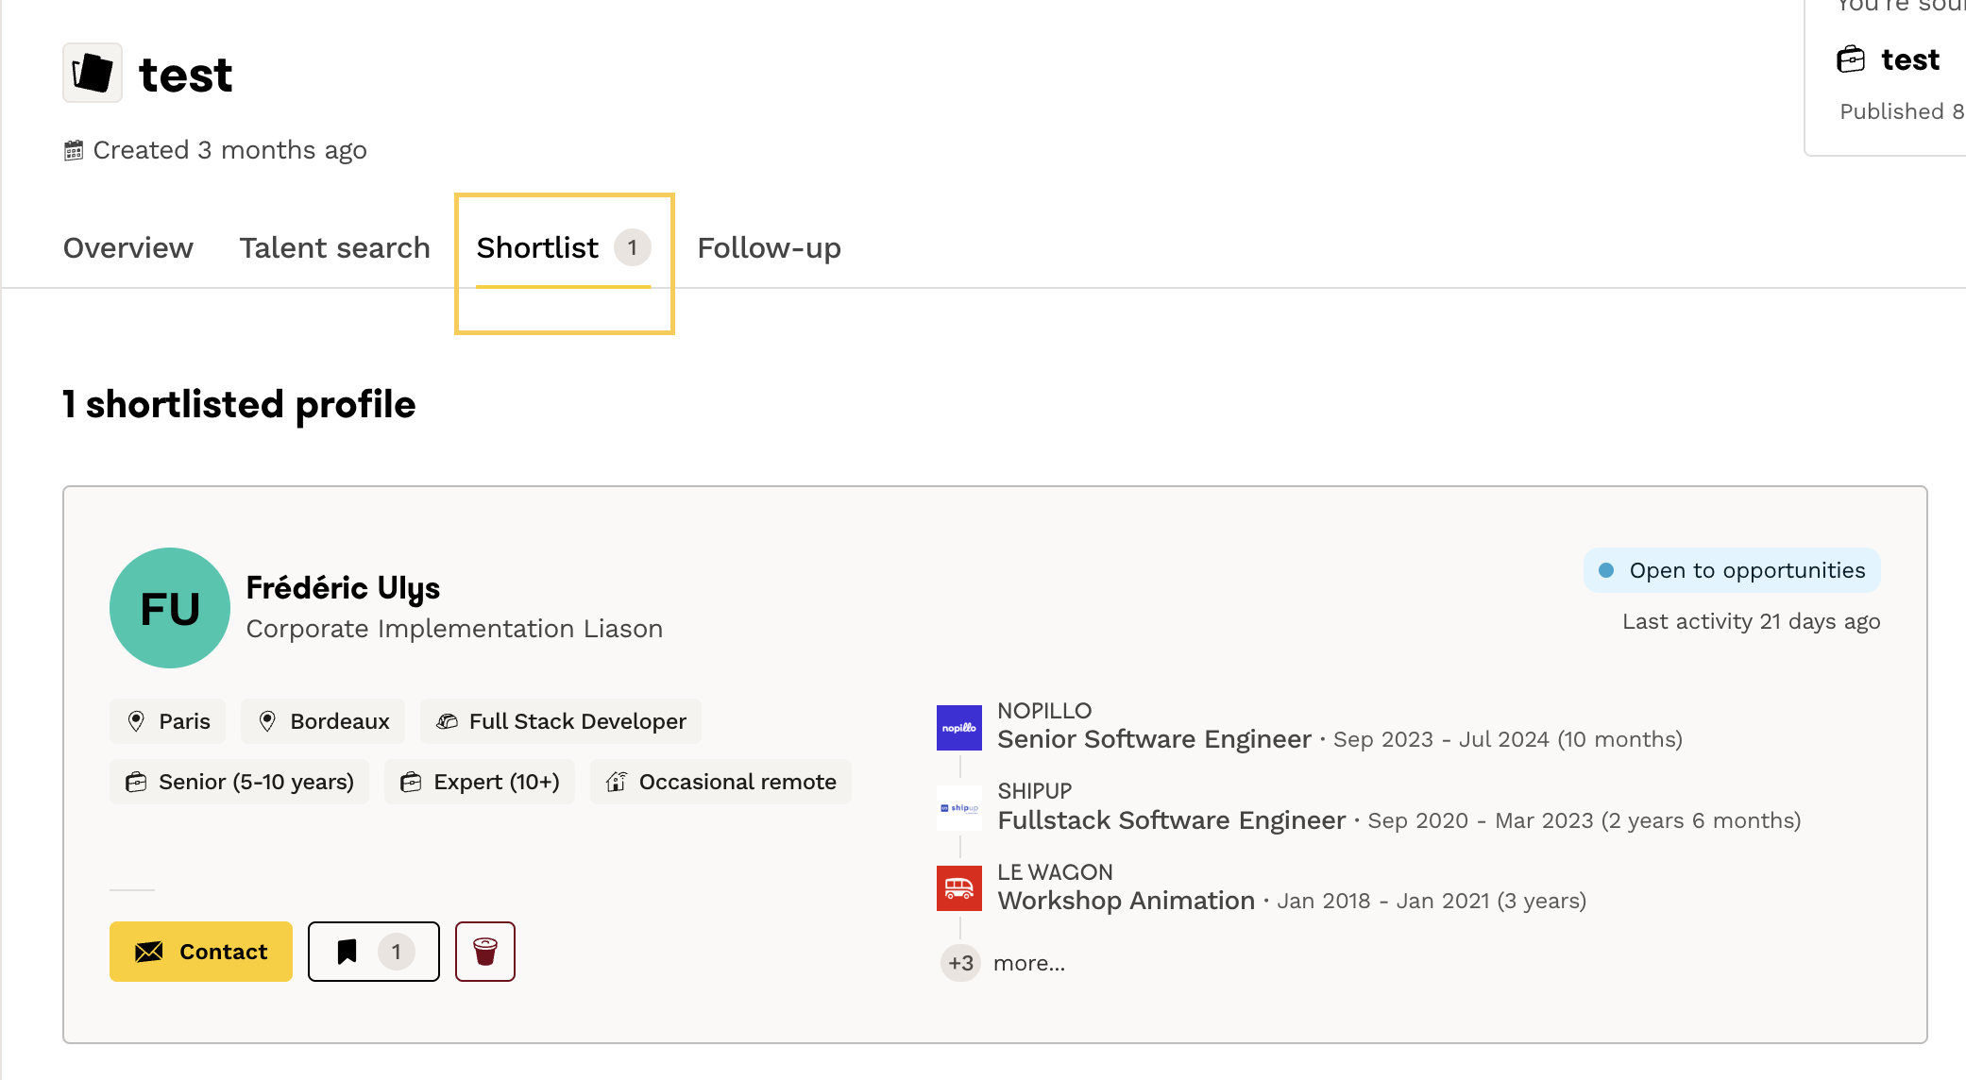Switch to the Talent search tab
1966x1080 pixels.
tap(334, 247)
